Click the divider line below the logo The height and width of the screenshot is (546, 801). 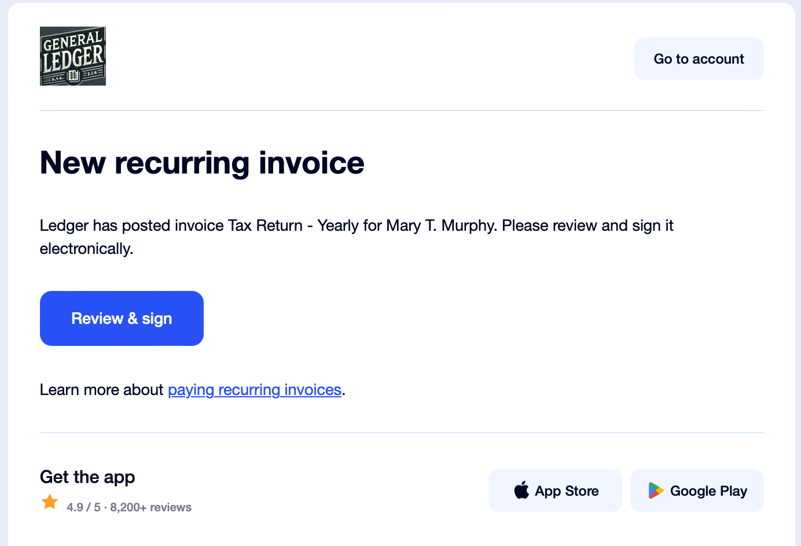[402, 110]
